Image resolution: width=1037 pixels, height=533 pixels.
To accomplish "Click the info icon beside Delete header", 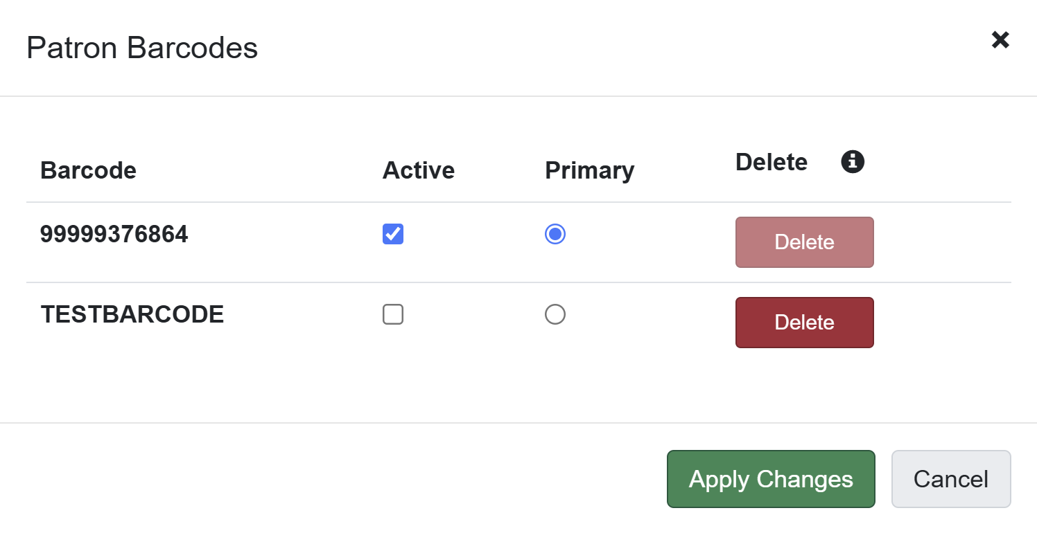I will [x=853, y=162].
